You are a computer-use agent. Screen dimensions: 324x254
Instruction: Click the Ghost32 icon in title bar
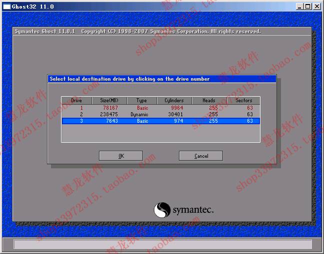click(x=7, y=7)
